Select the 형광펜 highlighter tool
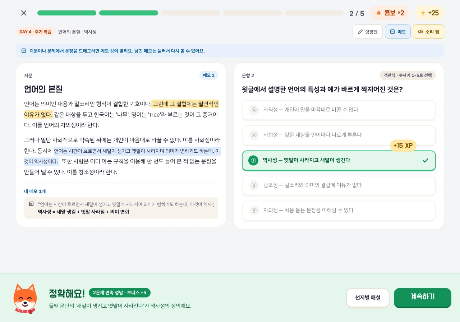 368,32
